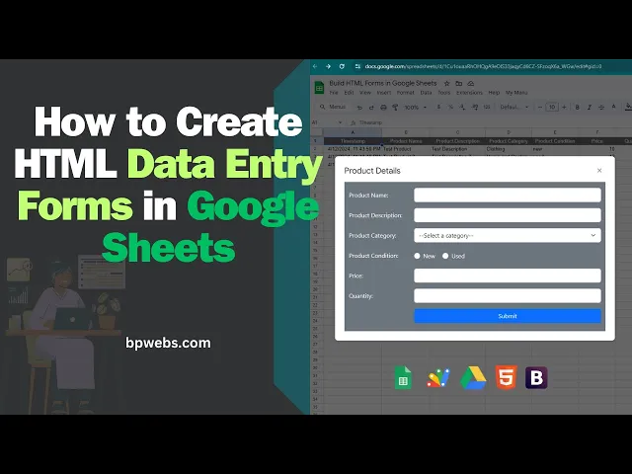Click the HTML5 logo icon
This screenshot has height=474, width=632.
(507, 377)
